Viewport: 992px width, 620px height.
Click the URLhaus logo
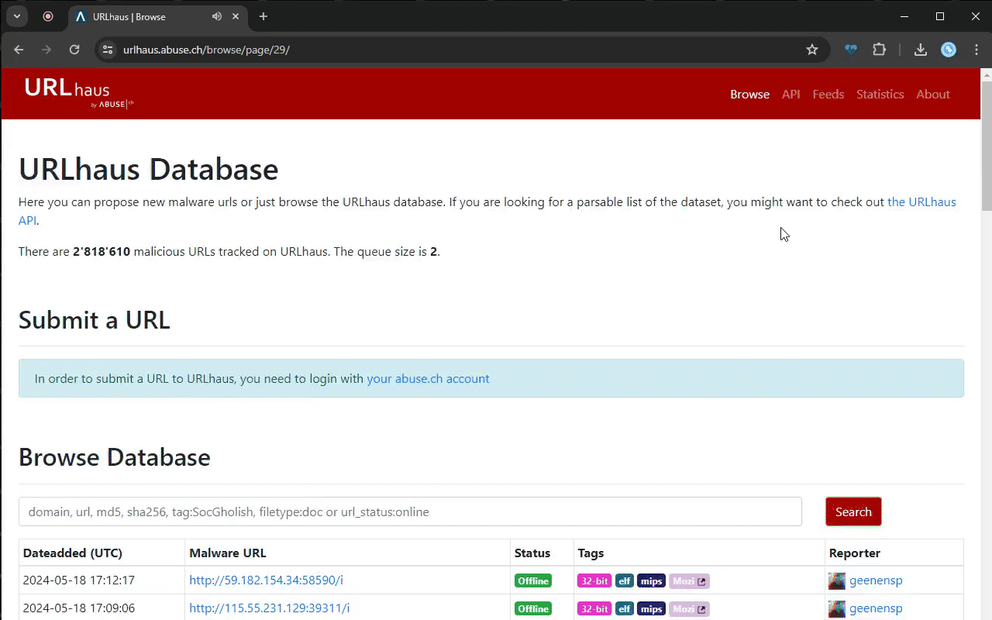coord(78,92)
